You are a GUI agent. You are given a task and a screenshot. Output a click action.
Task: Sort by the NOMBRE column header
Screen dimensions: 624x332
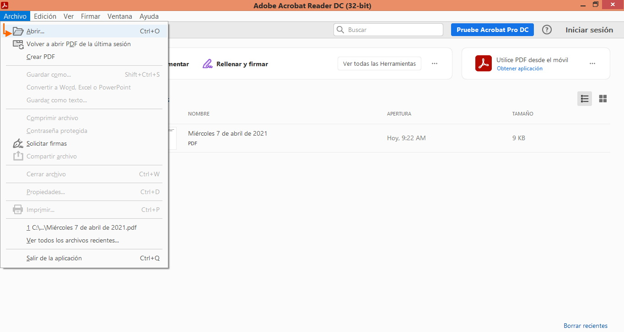199,114
